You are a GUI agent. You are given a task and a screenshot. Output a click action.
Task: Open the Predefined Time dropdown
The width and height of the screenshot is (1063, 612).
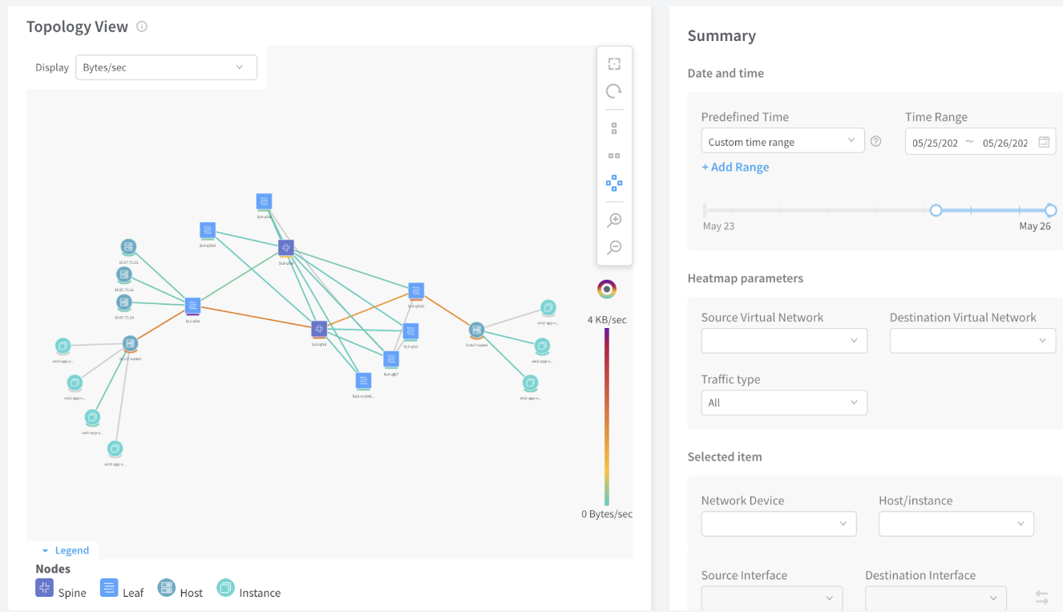tap(782, 142)
